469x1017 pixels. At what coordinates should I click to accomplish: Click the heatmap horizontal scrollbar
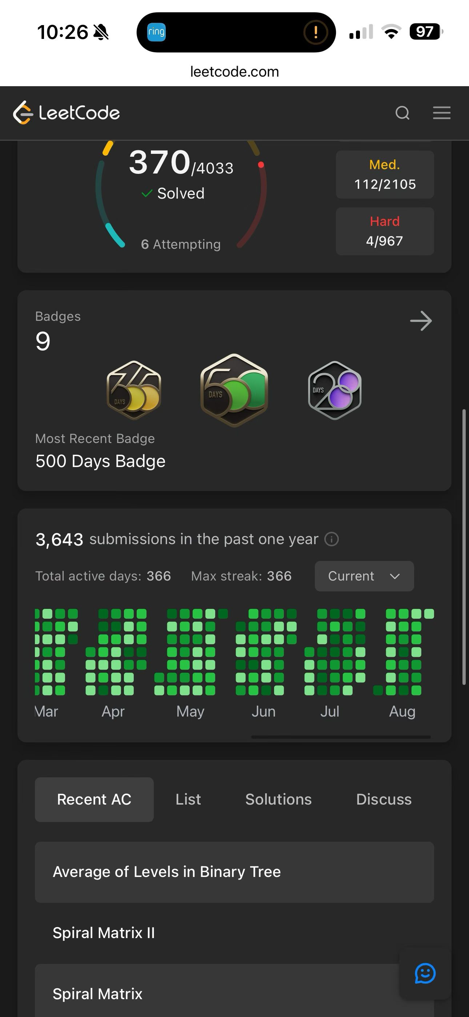click(x=341, y=737)
